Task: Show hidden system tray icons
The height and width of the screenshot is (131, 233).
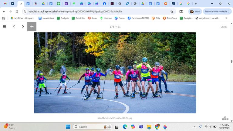Action: pos(194,127)
